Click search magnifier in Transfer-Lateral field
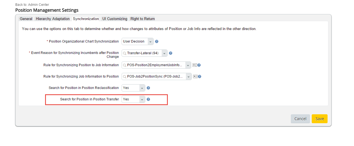Viewport: 354px width, 146px height. click(x=125, y=53)
